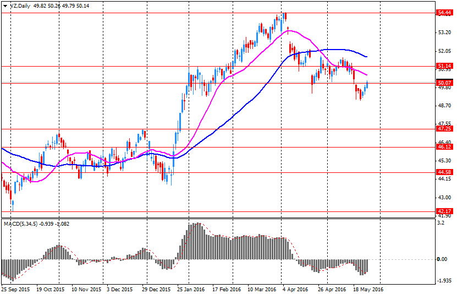Screen dimensions: 457x294
Task: Click the 54.44 red price level label
Action: (445, 13)
